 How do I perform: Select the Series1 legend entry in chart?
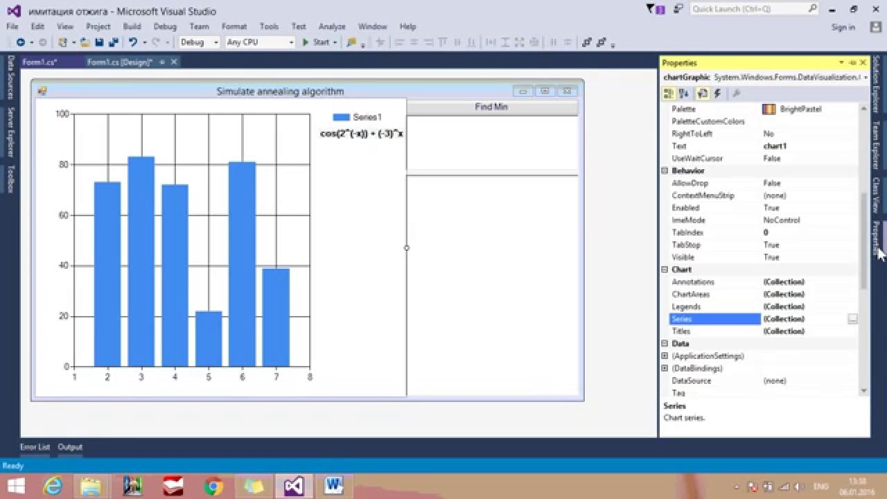(x=358, y=117)
